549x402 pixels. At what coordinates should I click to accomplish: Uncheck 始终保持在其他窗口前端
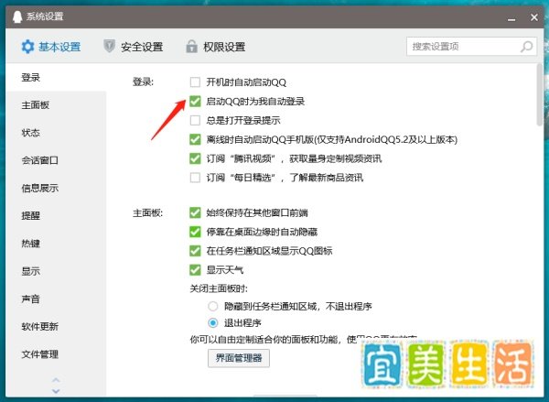(x=195, y=212)
